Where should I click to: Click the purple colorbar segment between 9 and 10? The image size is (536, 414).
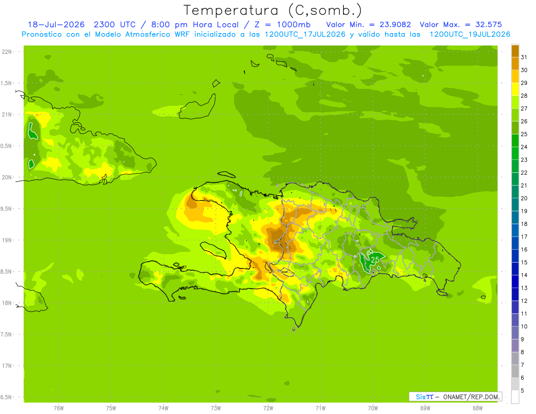click(515, 333)
